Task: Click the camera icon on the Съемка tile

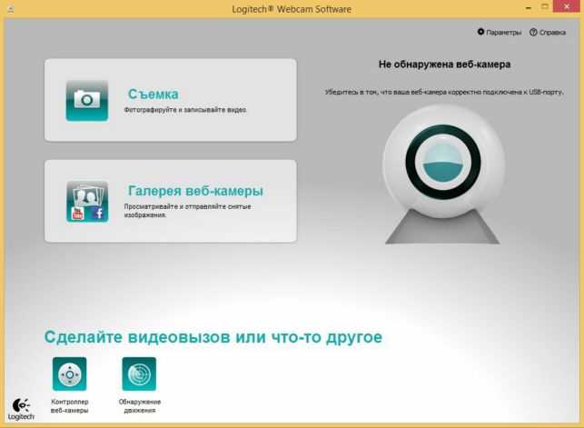Action: click(x=87, y=100)
